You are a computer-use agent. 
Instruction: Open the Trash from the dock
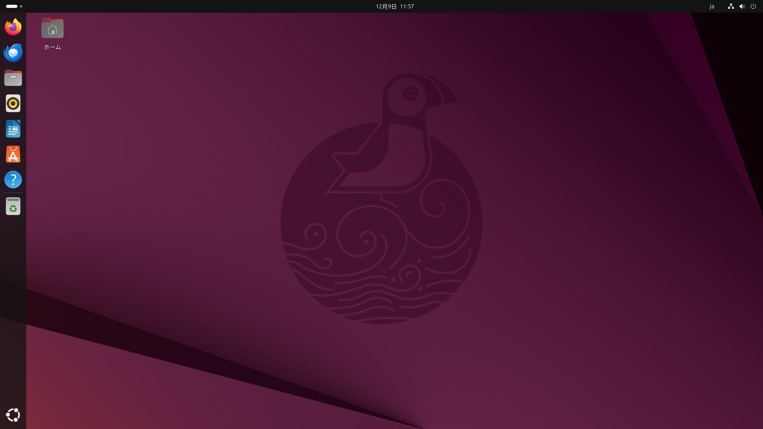coord(13,206)
